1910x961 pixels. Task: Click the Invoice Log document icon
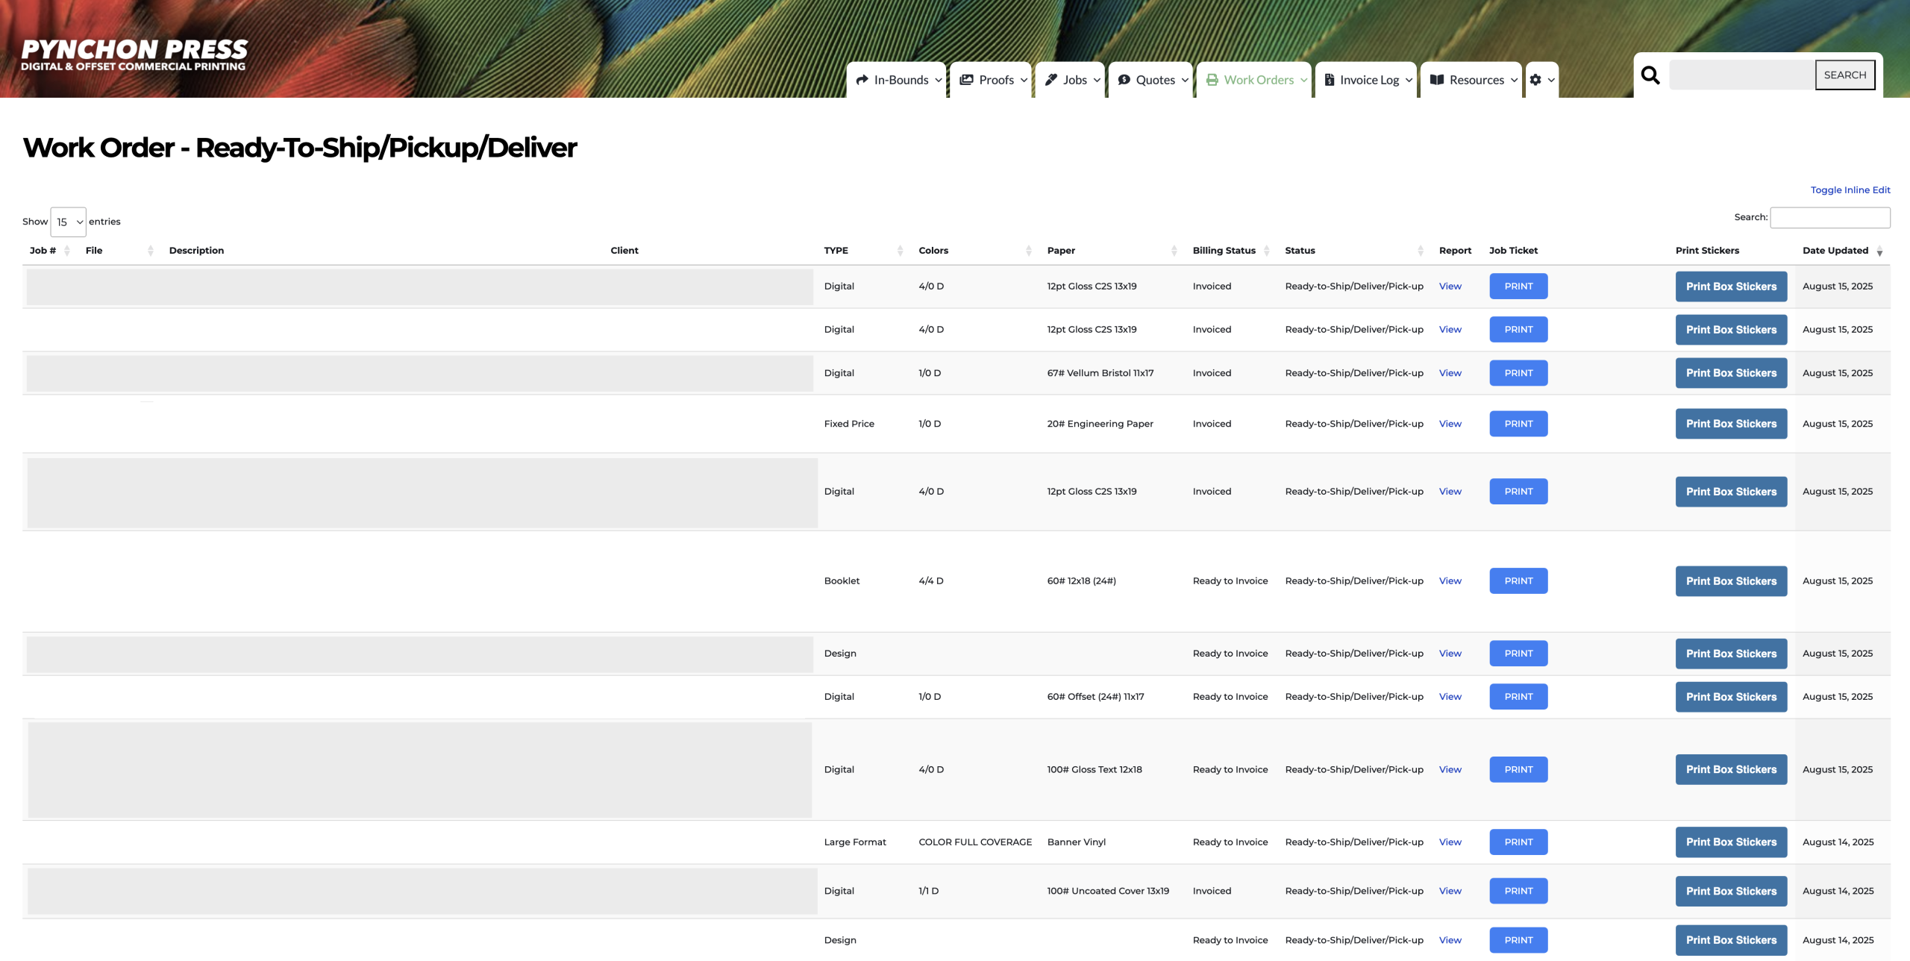coord(1330,80)
